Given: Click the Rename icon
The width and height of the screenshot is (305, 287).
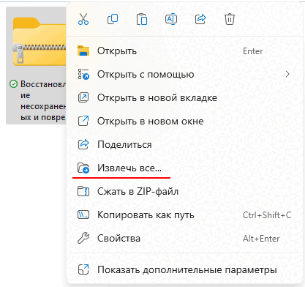Looking at the screenshot, I should [171, 19].
